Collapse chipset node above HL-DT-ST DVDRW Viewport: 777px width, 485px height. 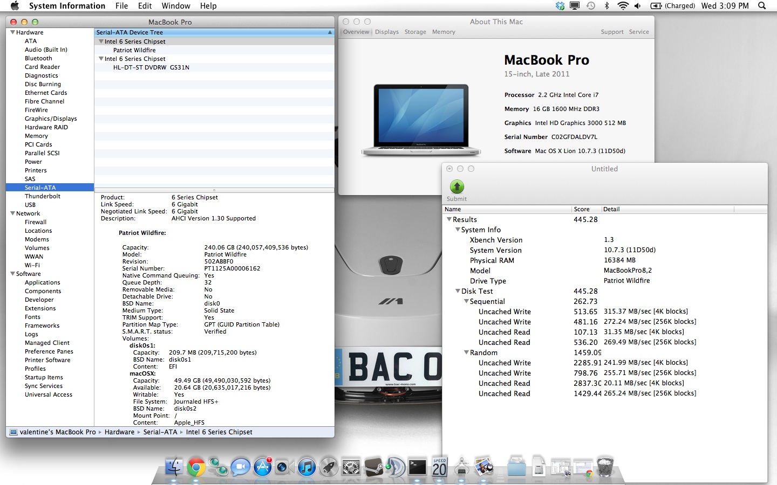[x=101, y=59]
